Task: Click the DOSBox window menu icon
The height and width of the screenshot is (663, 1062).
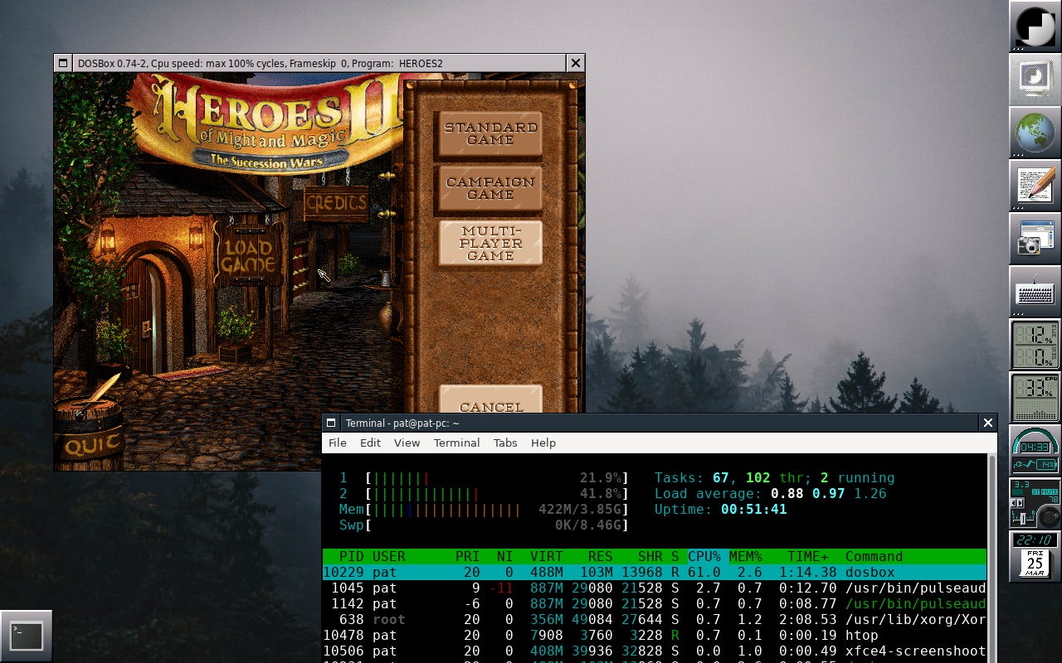Action: [x=63, y=63]
